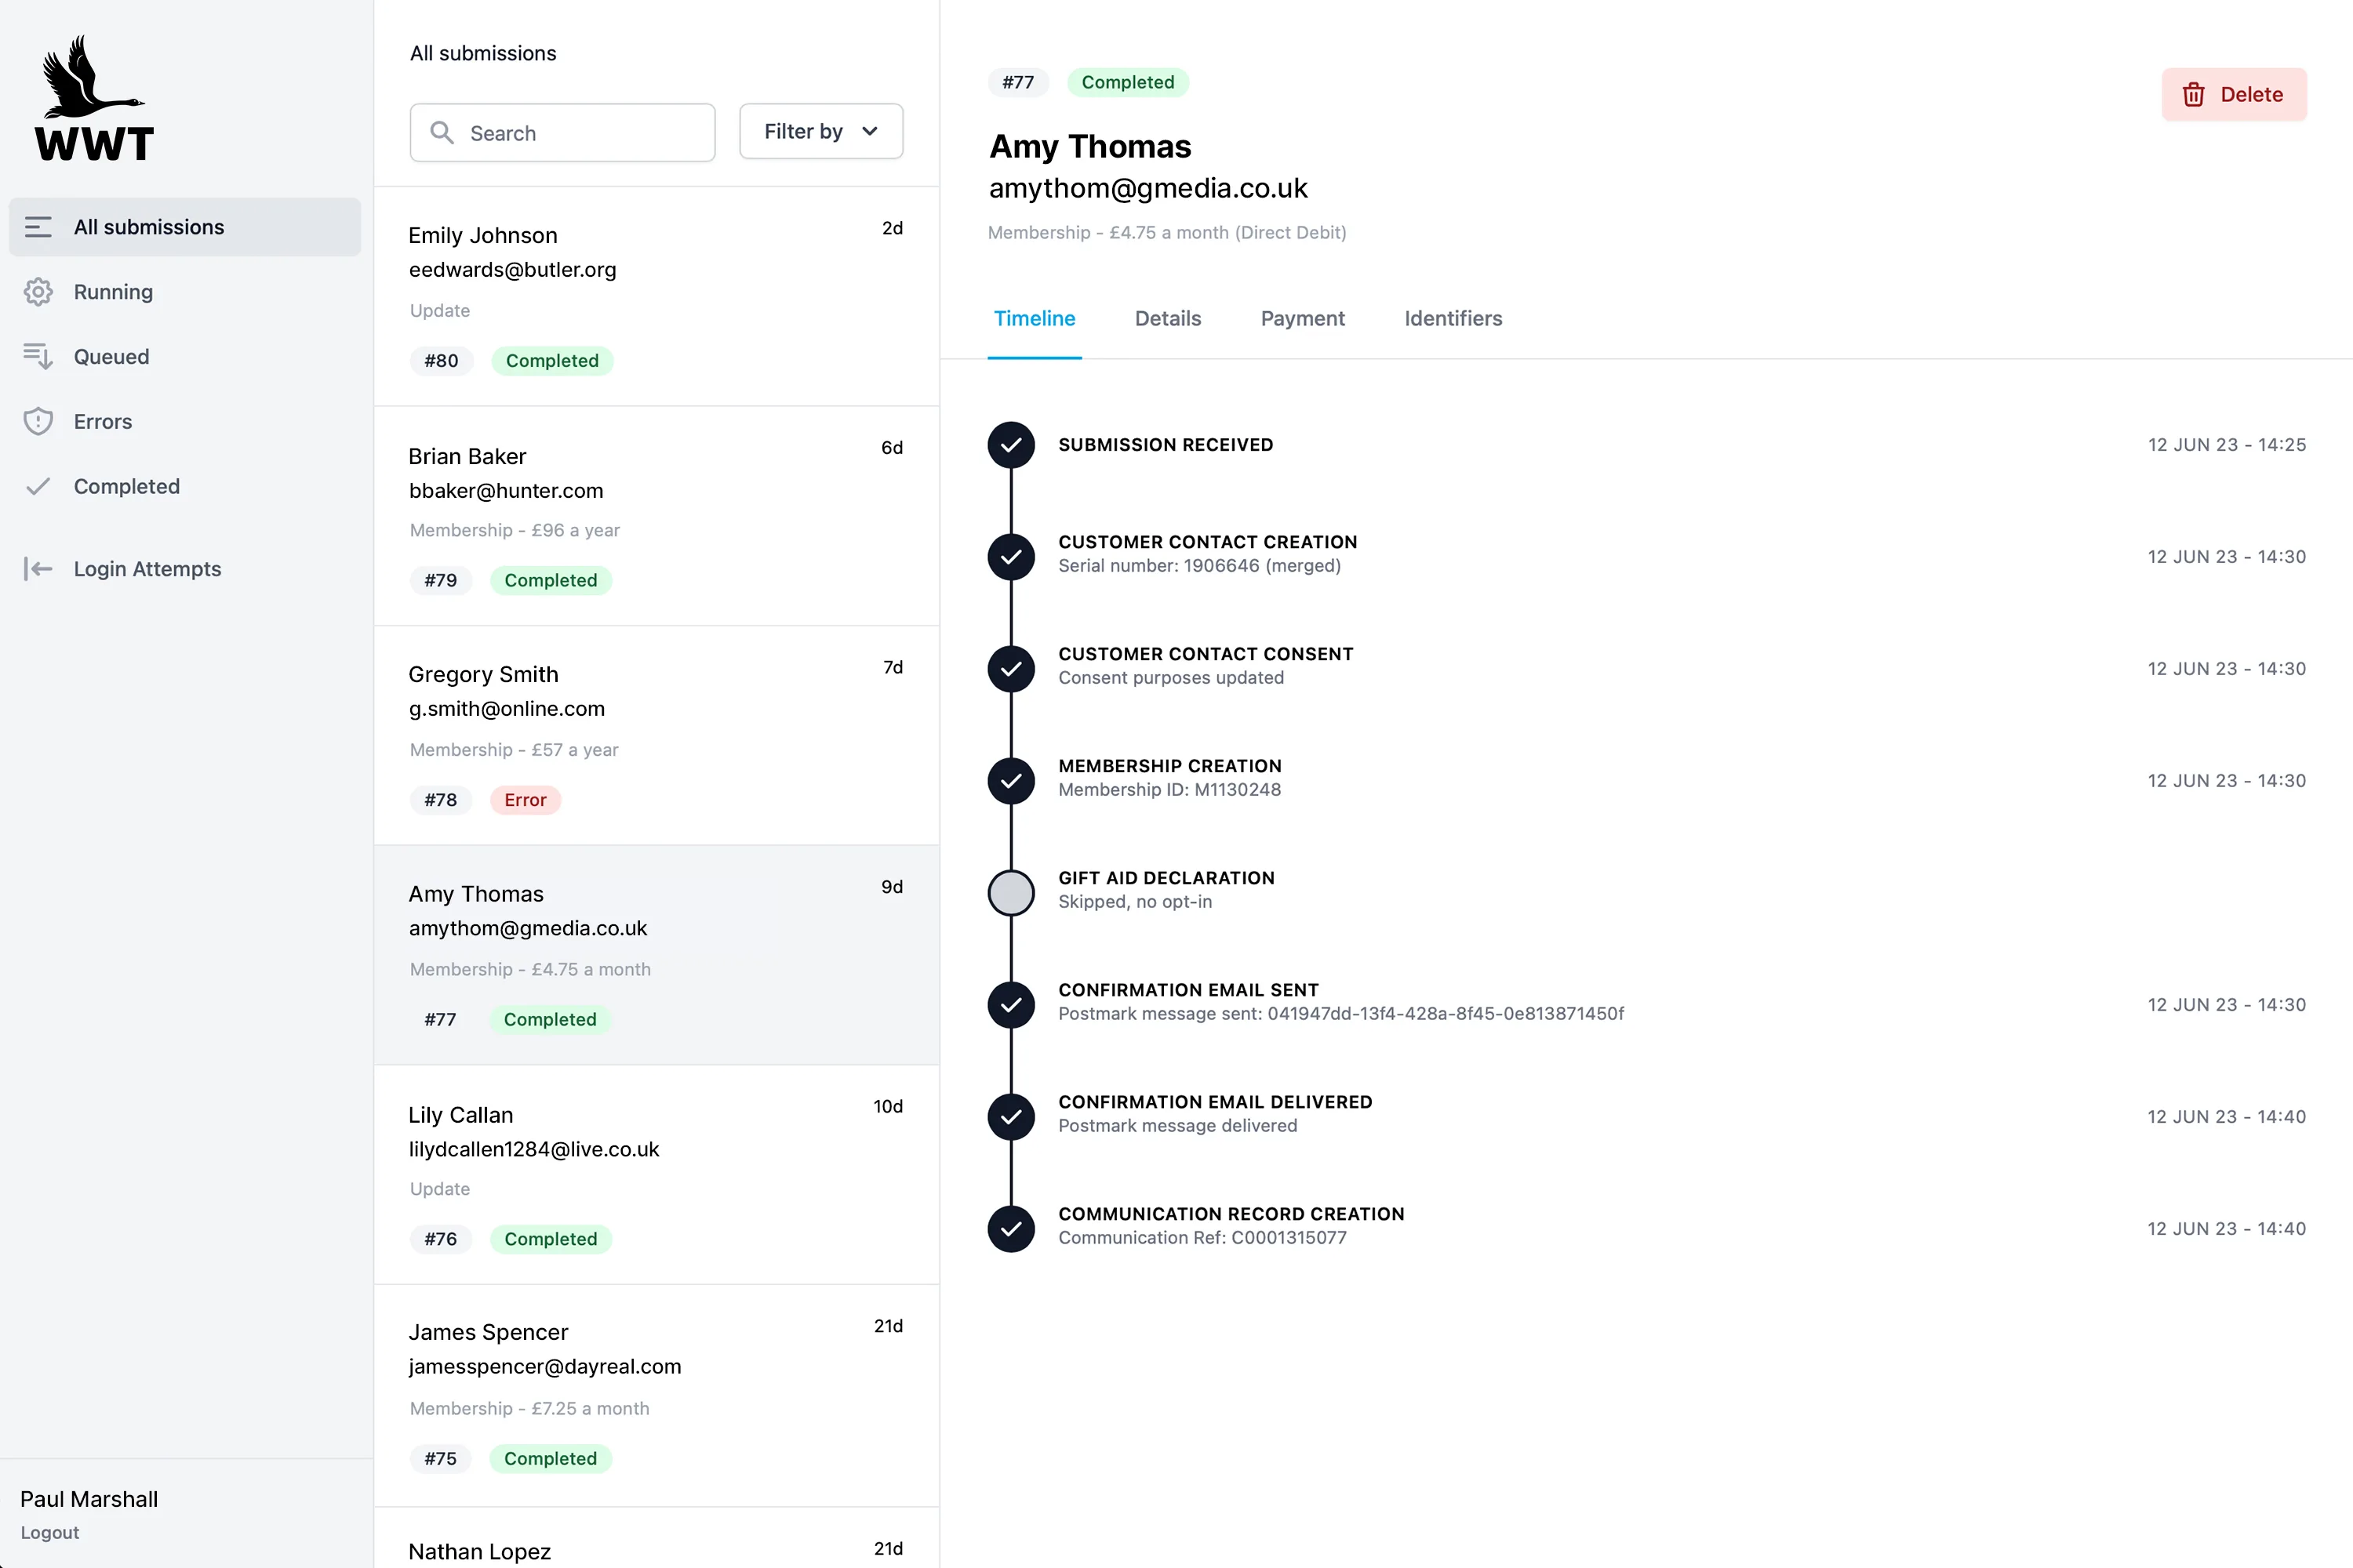Screen dimensions: 2353x1568
Task: Open Gregory Smith's error submission
Action: 656,735
